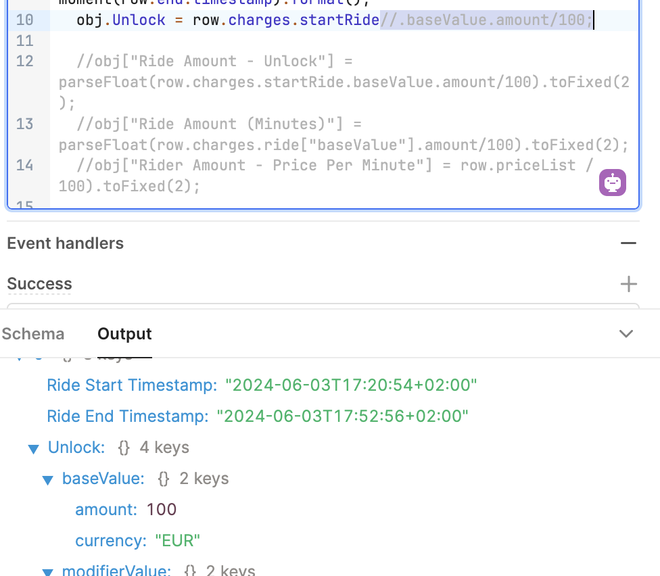The width and height of the screenshot is (660, 576).
Task: Collapse the output panel with chevron
Action: [x=626, y=334]
